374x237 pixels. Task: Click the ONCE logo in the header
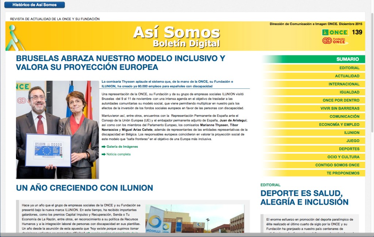335,32
